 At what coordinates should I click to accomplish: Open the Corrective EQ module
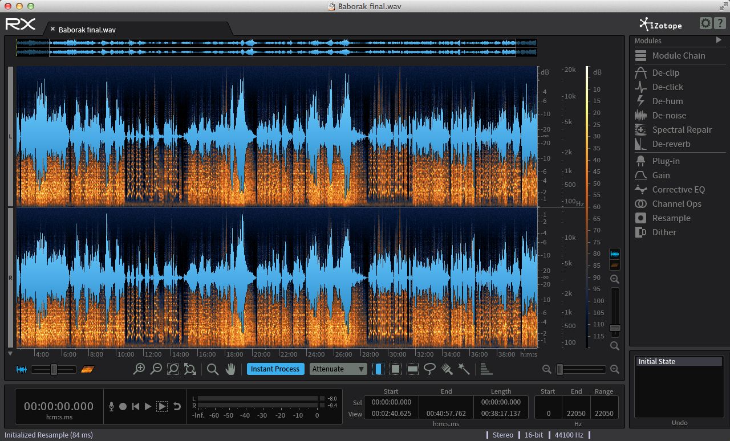[678, 190]
